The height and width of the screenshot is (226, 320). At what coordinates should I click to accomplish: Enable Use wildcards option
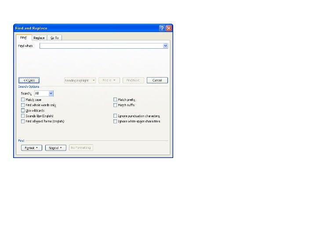pos(23,111)
